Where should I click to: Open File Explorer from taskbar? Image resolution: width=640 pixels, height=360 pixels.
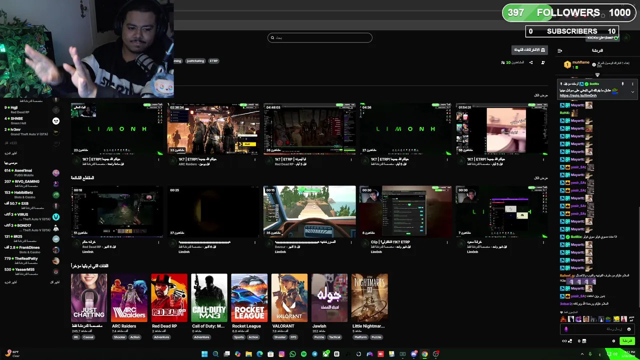point(248,354)
